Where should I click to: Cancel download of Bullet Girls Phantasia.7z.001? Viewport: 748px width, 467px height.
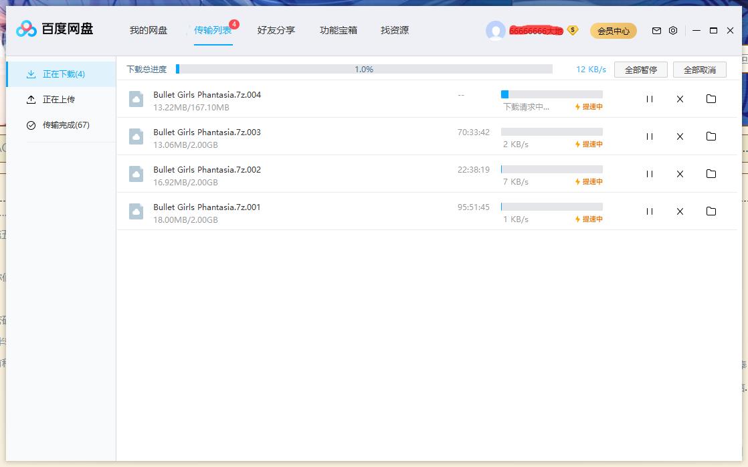pos(680,211)
